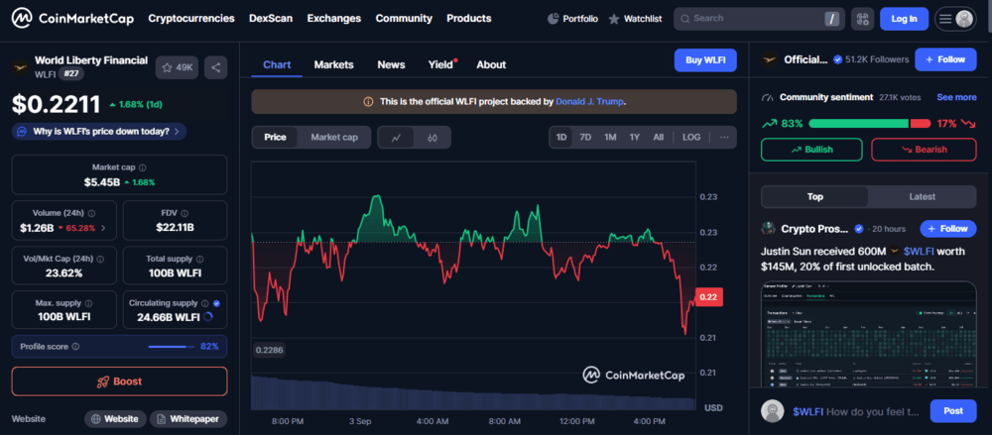Open the Products nav menu
The image size is (992, 435).
[469, 19]
